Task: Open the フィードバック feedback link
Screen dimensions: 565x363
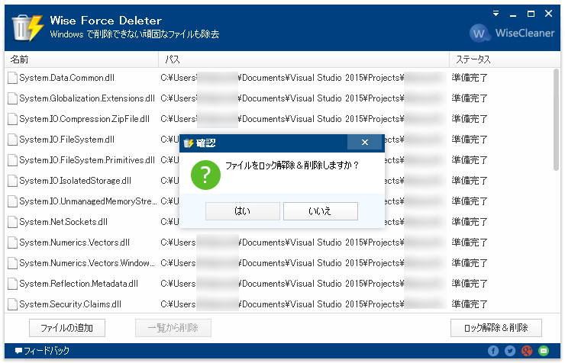Action: point(42,350)
